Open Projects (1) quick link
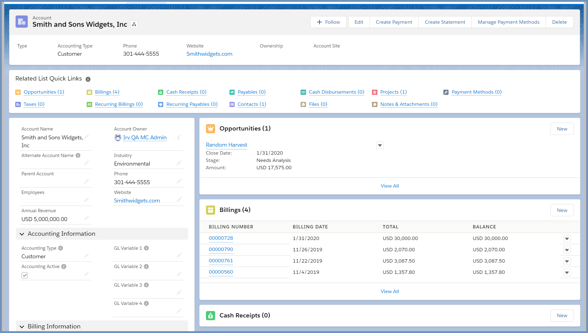588x333 pixels. 393,92
